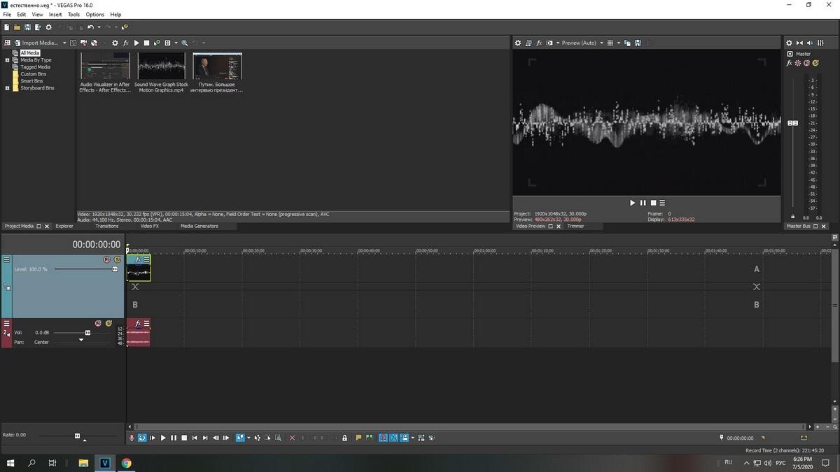This screenshot has height=472, width=840.
Task: Select the Sound Wave Graph Stock thumbnail
Action: pos(161,66)
